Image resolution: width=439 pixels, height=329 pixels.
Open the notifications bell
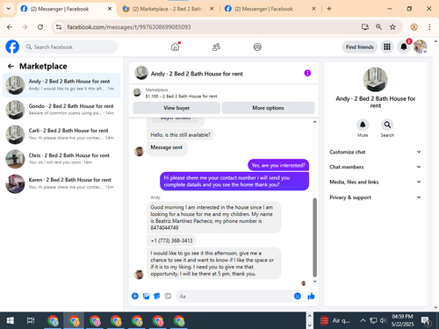click(404, 46)
